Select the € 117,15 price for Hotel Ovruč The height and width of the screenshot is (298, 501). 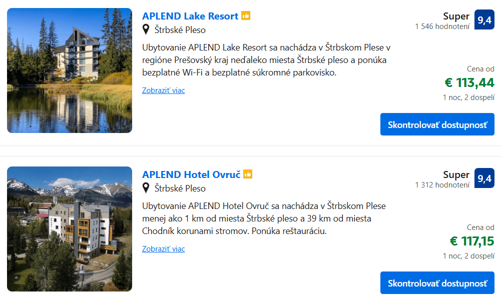click(470, 240)
